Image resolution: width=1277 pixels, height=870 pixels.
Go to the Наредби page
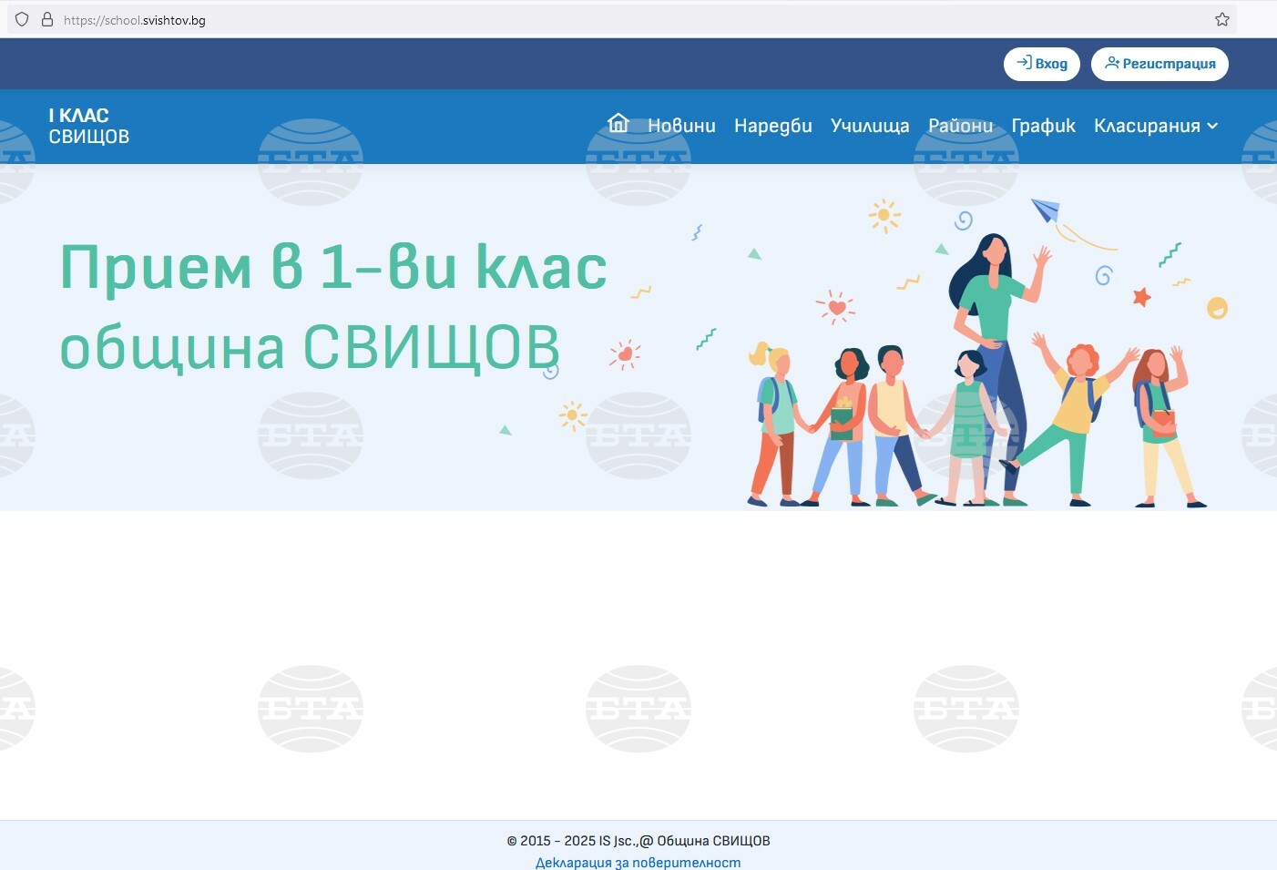pyautogui.click(x=772, y=126)
